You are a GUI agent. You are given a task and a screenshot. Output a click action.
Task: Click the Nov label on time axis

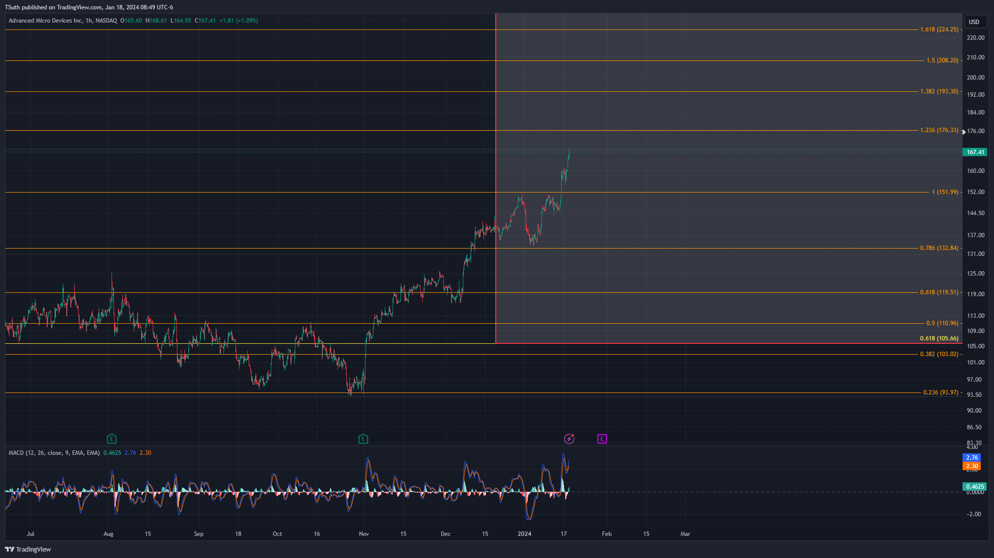[364, 534]
